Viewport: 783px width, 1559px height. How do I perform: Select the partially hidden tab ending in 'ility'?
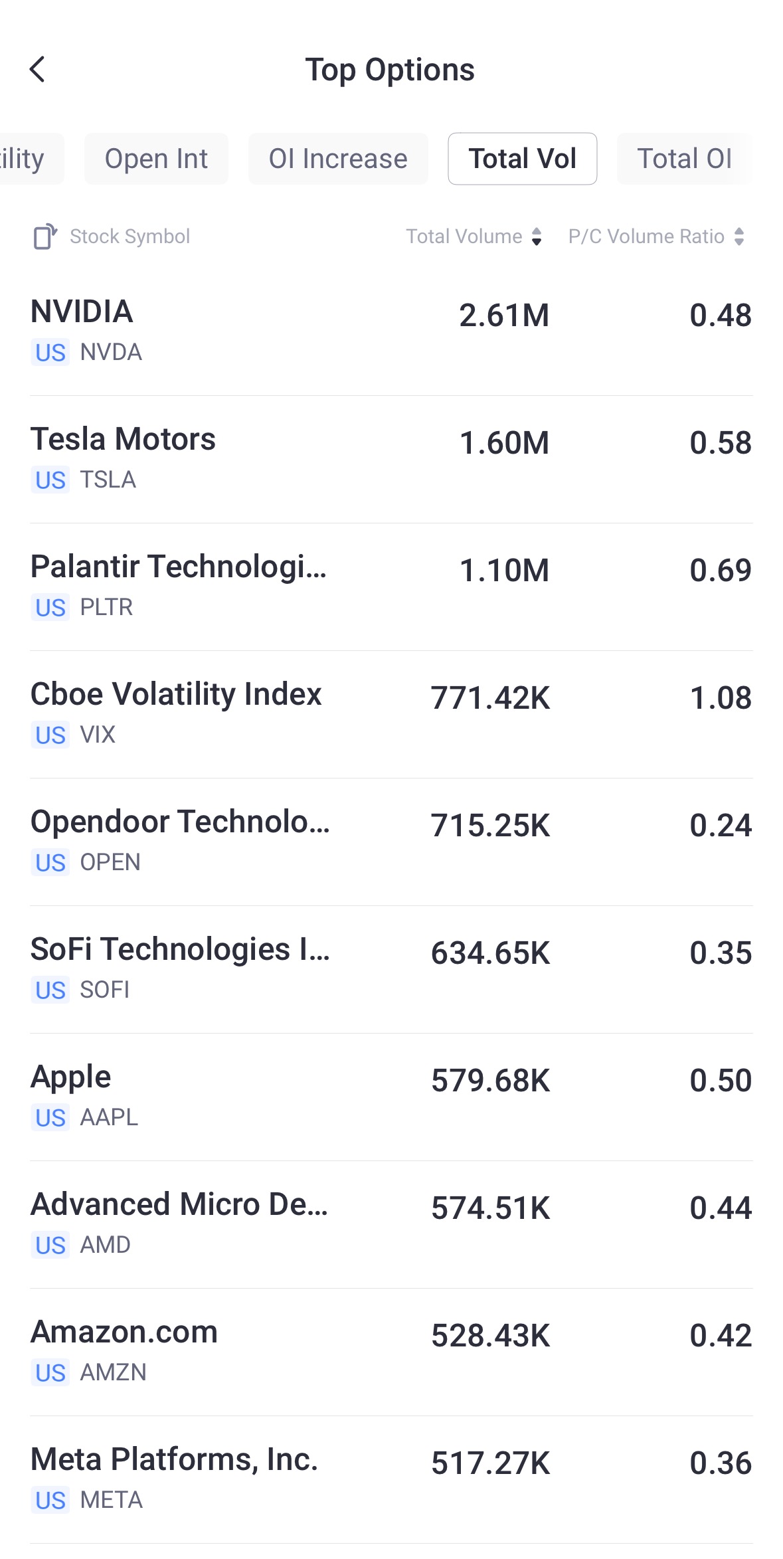pyautogui.click(x=27, y=159)
